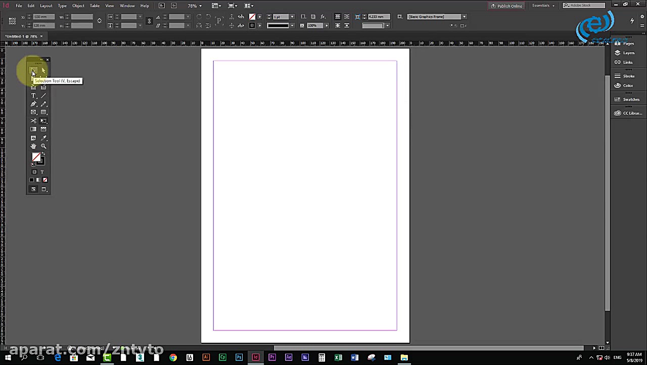Launch Photoshop from the Windows taskbar
The width and height of the screenshot is (647, 365).
point(239,357)
